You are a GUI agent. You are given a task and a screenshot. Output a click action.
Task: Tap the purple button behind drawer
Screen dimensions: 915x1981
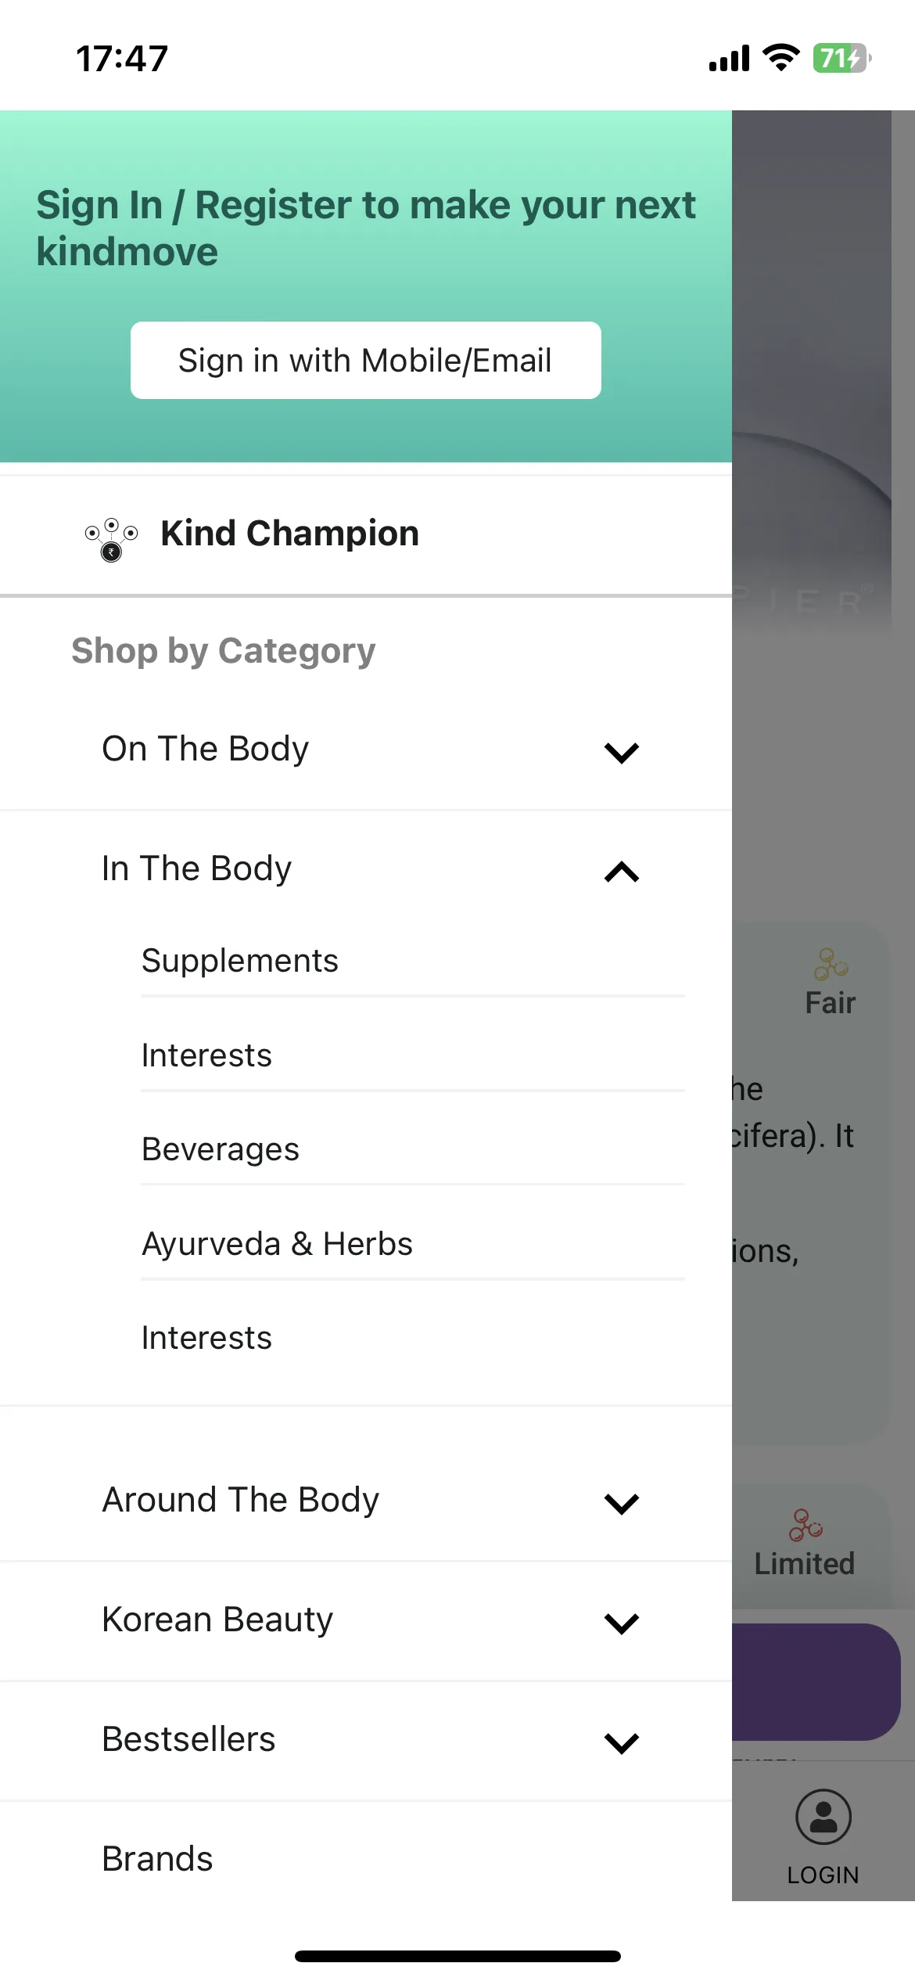816,1682
